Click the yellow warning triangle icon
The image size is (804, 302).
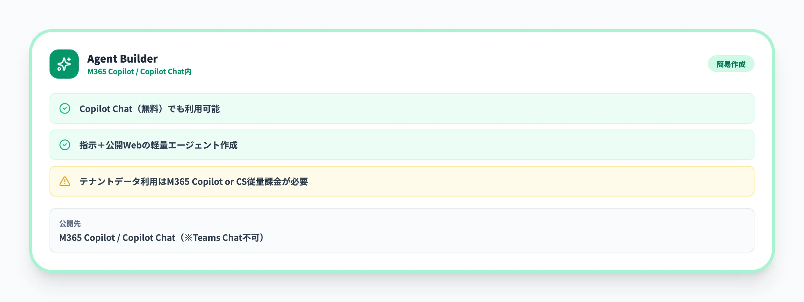click(x=65, y=181)
